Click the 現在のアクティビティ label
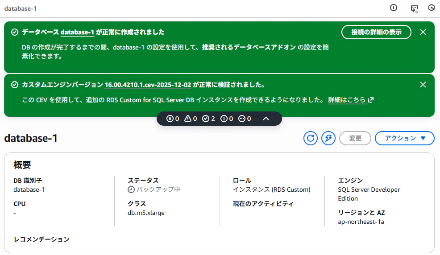440x255 pixels. [263, 204]
